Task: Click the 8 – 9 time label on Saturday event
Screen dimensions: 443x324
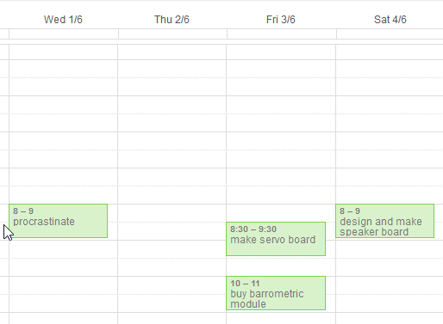Action: [x=350, y=211]
